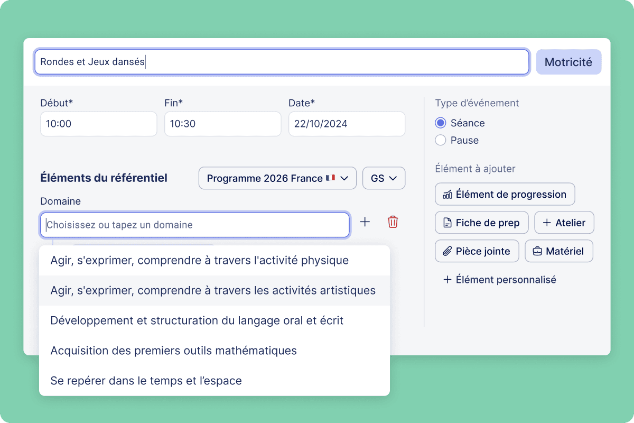
Task: Open the GS level dropdown
Action: point(384,178)
